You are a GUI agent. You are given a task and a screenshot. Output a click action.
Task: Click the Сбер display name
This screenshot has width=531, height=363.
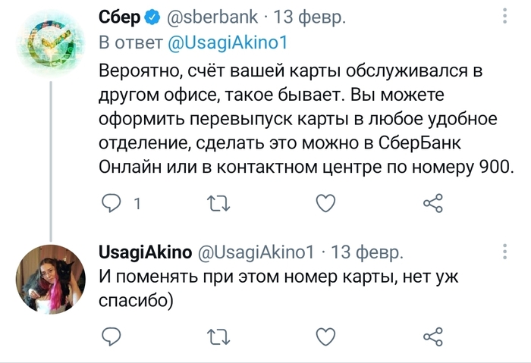[x=119, y=17]
